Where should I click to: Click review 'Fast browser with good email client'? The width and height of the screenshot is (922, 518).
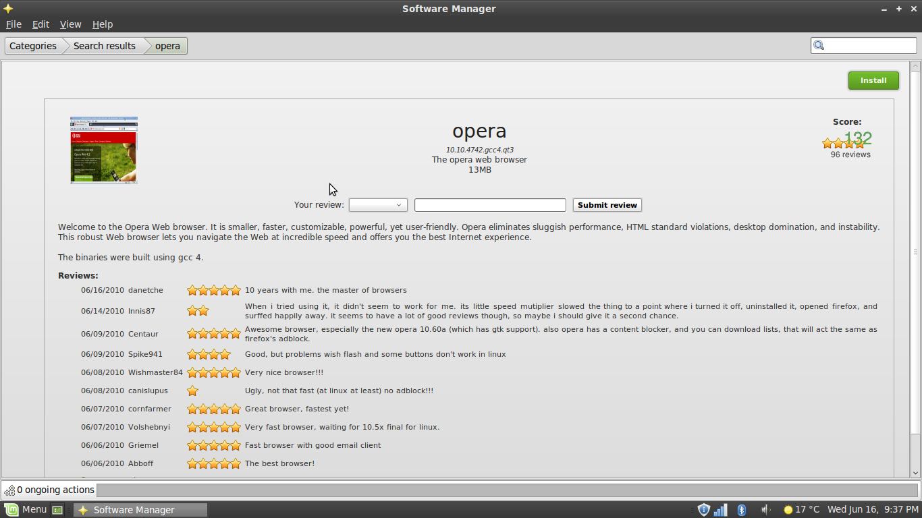[x=313, y=445]
